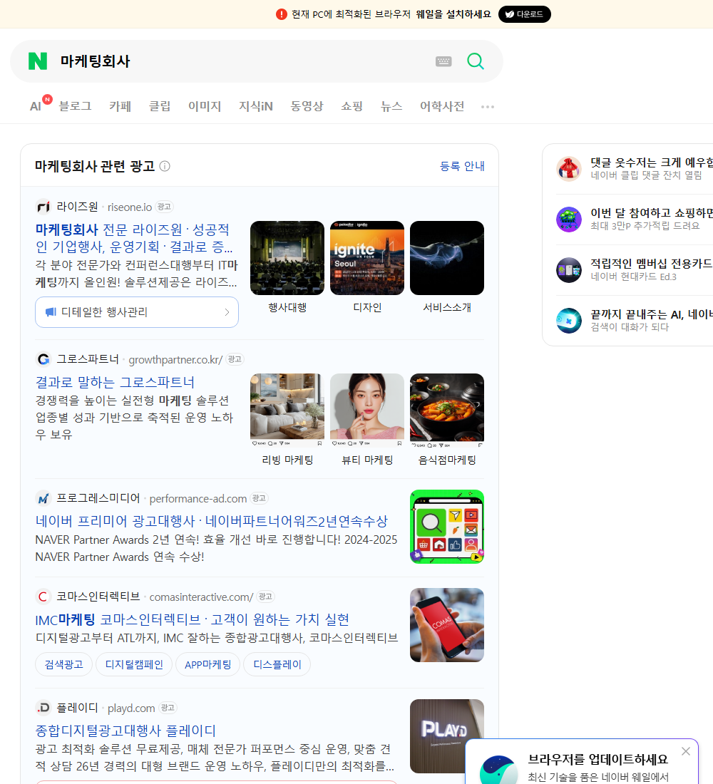Click the 댓글 웃수저 gift icon
This screenshot has width=713, height=784.
(x=569, y=168)
